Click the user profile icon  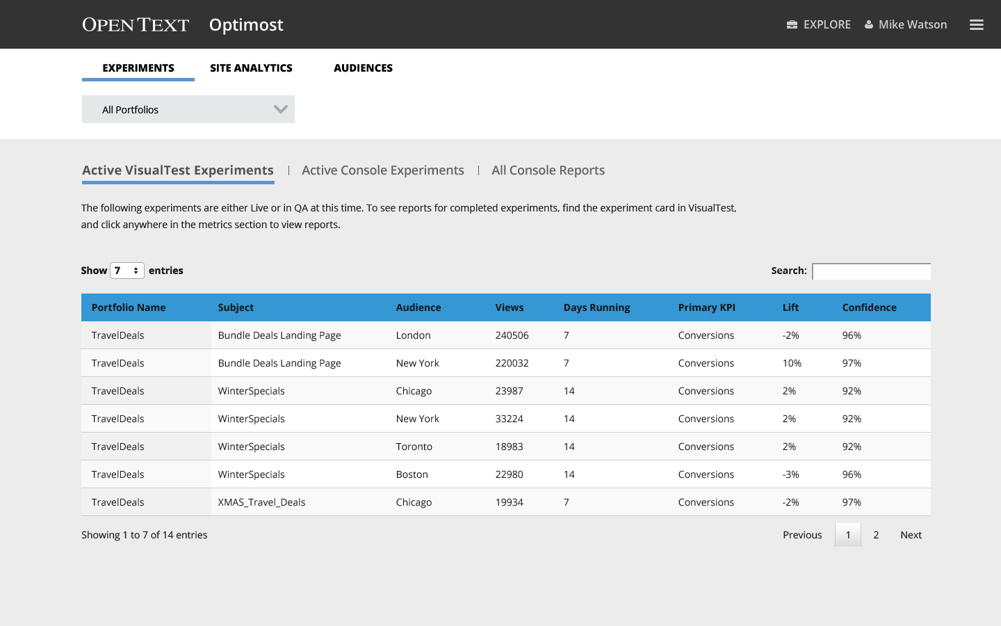point(869,24)
